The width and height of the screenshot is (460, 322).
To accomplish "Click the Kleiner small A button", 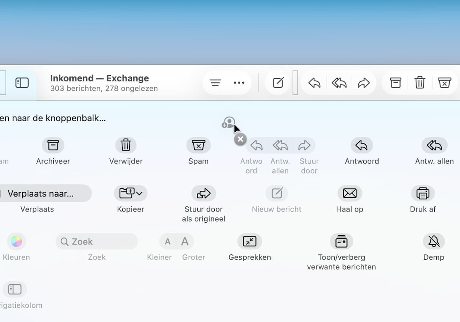I will (168, 241).
